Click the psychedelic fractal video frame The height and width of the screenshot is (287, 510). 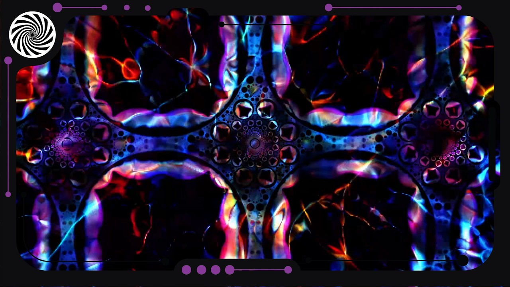255,143
